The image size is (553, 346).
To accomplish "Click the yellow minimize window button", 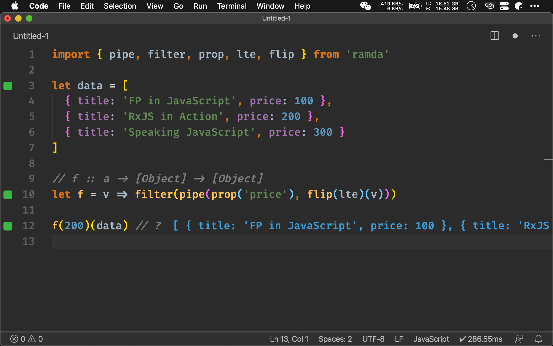I will [18, 18].
